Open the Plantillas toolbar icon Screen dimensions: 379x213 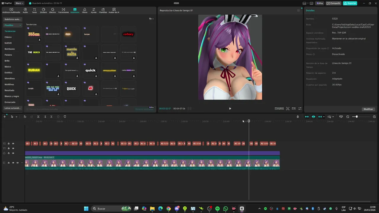[103, 11]
